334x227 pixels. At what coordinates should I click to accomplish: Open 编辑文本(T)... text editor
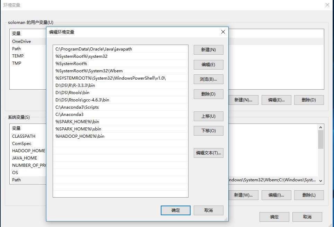click(x=208, y=153)
